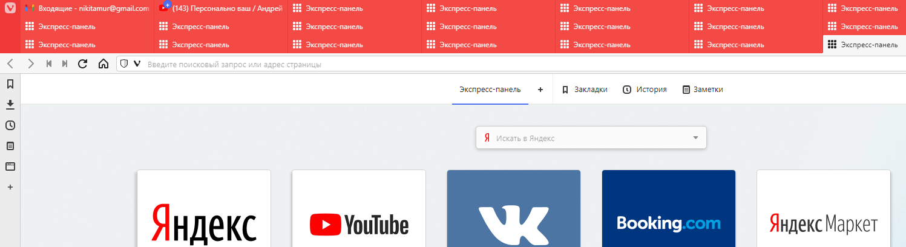Open the tracker blocker shield in the address bar
This screenshot has height=247, width=906.
pyautogui.click(x=124, y=64)
